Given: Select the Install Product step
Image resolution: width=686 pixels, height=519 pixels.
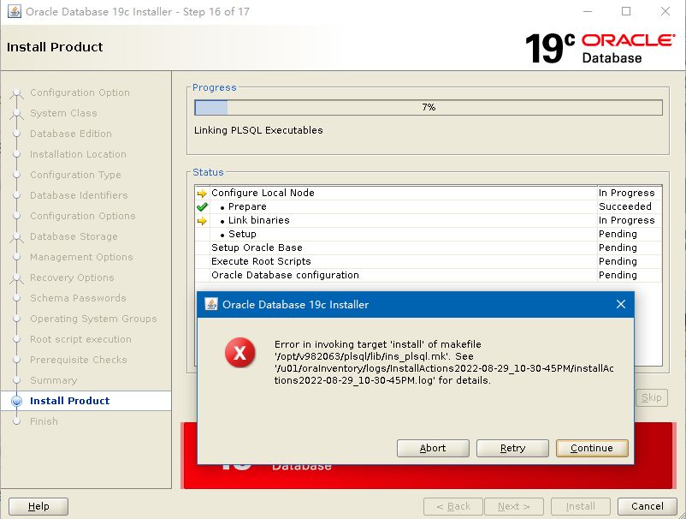Looking at the screenshot, I should point(69,401).
